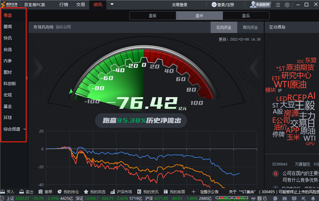Open the dropdown arrow next to 资讯

point(112,4)
